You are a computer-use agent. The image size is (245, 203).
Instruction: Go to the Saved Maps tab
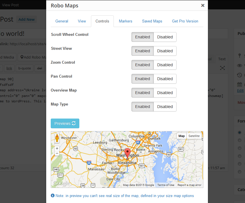(x=152, y=21)
